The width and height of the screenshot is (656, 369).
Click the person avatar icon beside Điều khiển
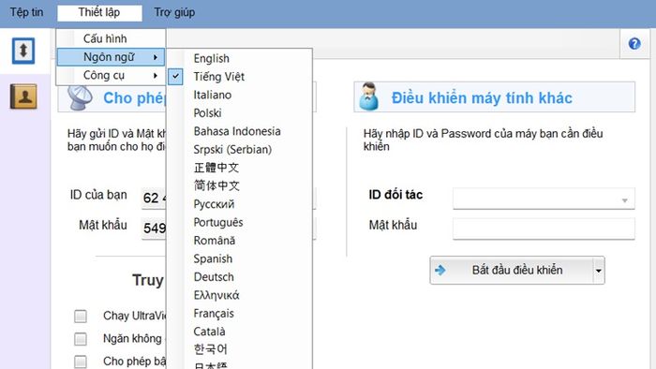coord(368,96)
